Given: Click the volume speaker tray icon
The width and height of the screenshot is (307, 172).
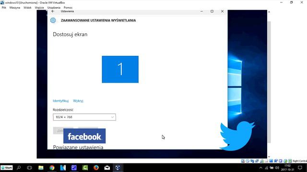Looking at the screenshot, I should (277, 168).
